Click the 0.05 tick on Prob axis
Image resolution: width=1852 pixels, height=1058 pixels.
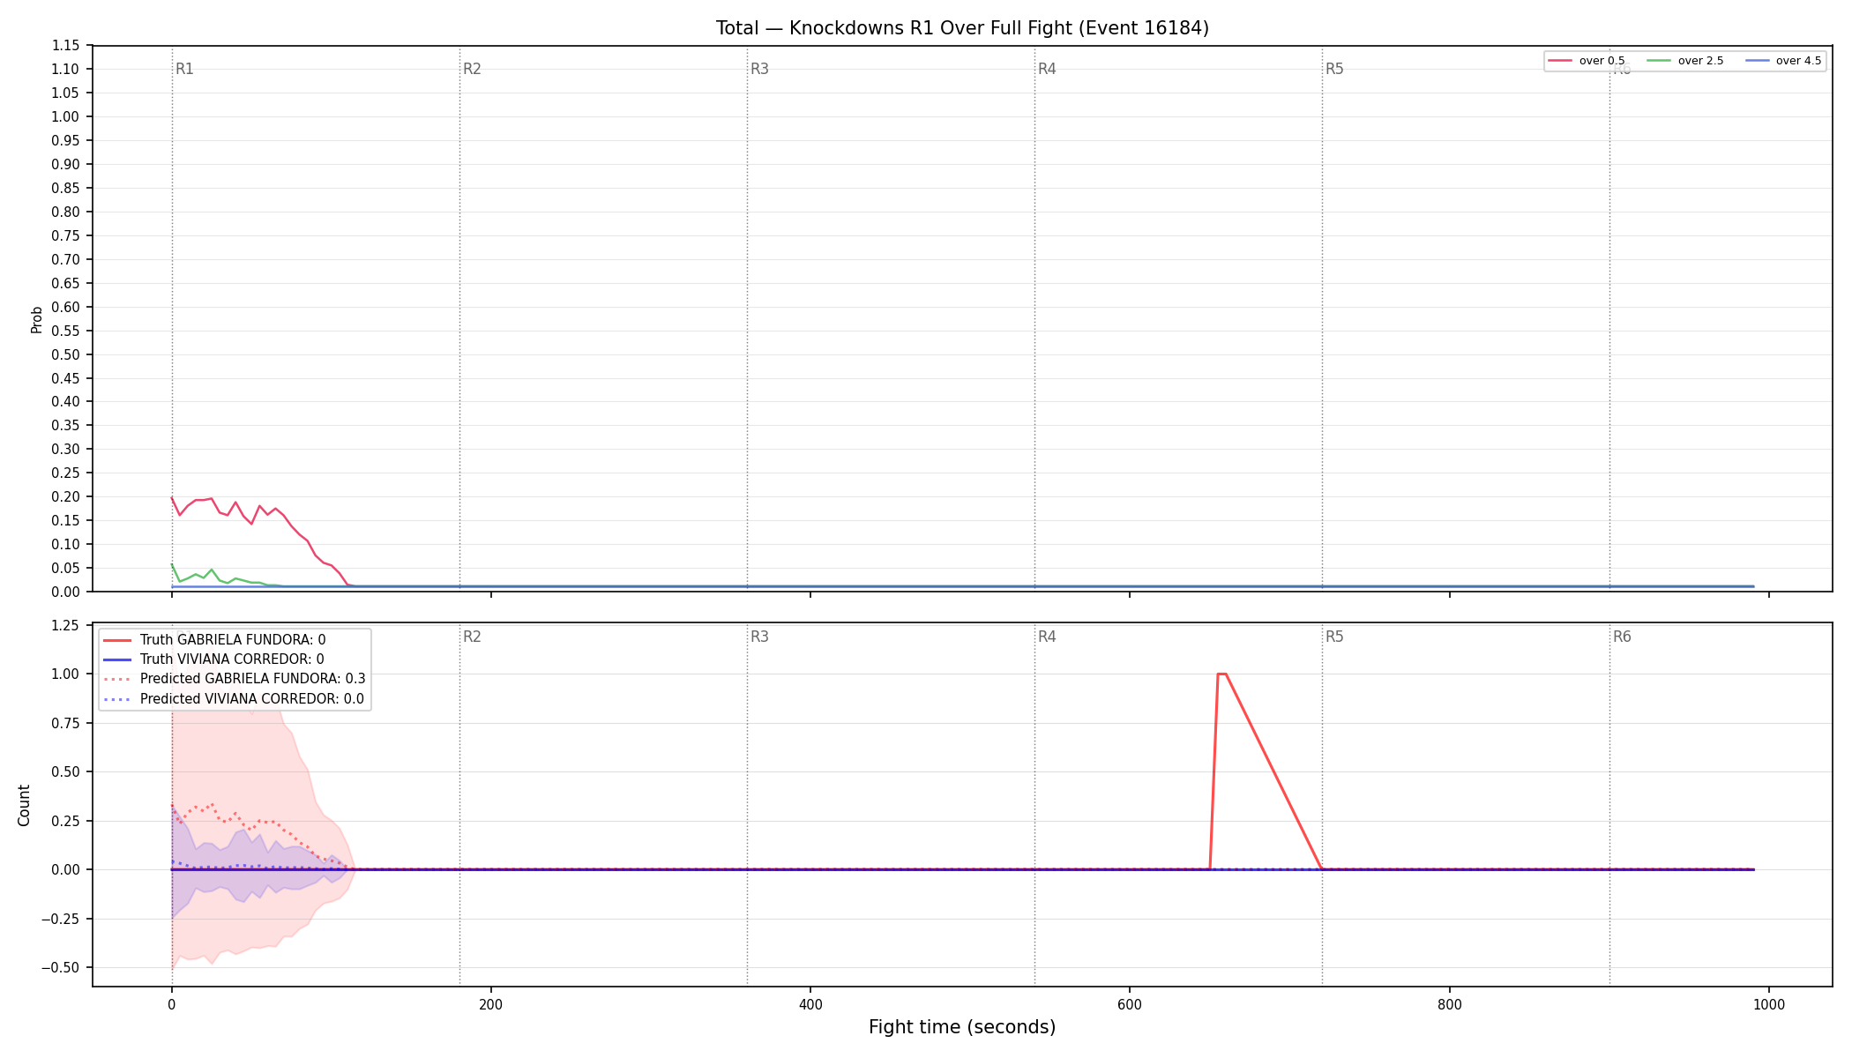[x=65, y=569]
